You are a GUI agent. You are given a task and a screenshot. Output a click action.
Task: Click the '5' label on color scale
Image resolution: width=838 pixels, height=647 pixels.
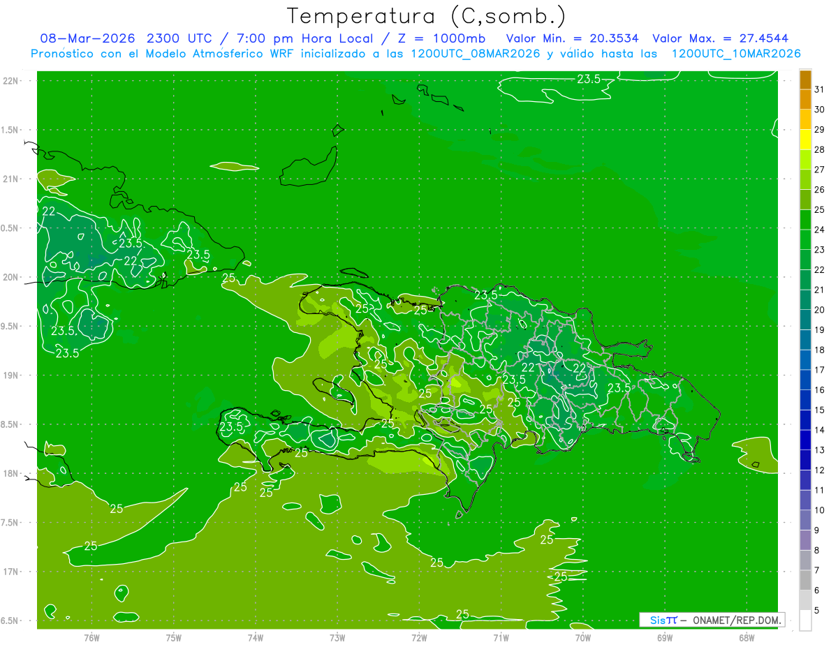[816, 610]
